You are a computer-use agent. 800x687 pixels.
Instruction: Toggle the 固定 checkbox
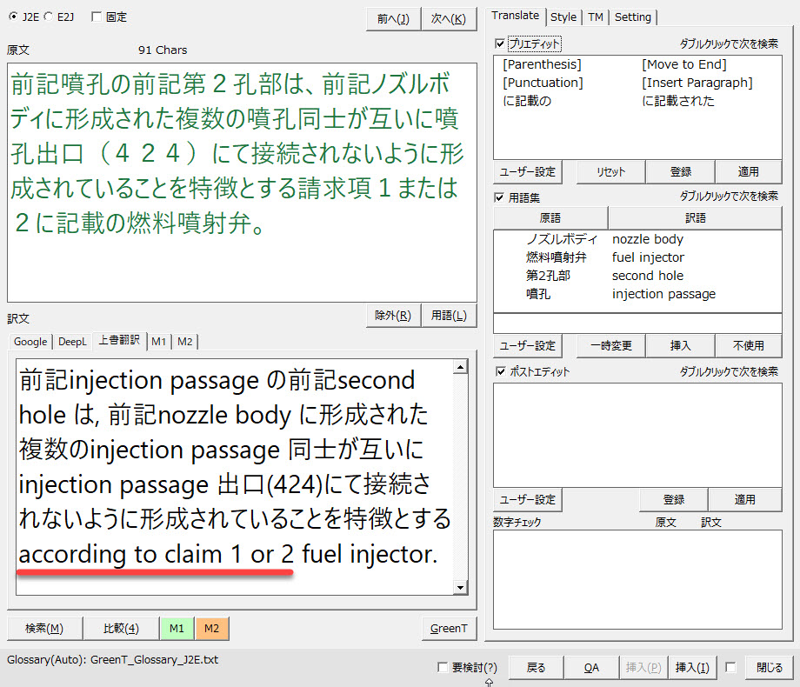point(97,17)
